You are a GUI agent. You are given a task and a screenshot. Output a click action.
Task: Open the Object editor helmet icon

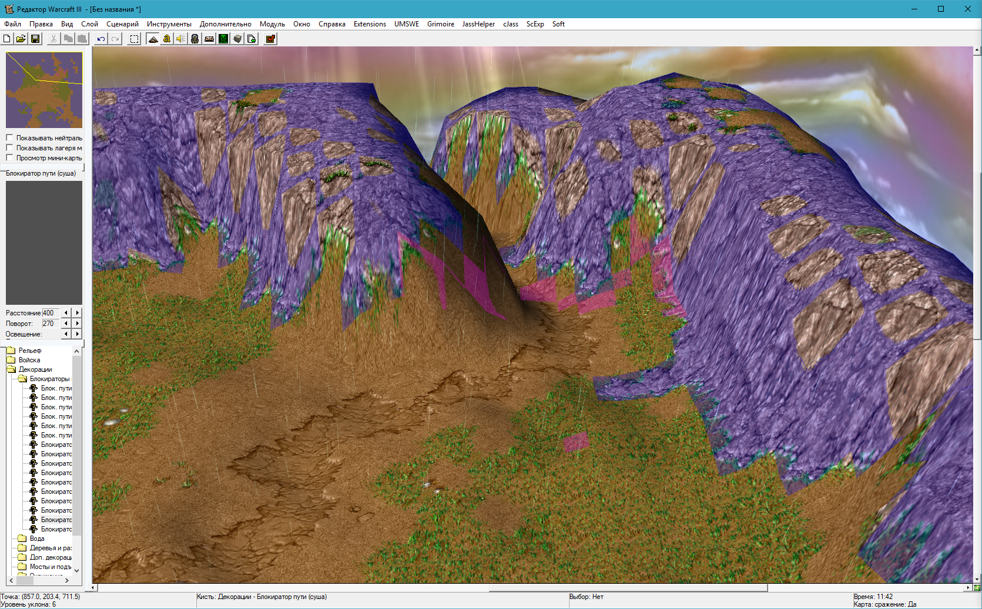tap(195, 39)
